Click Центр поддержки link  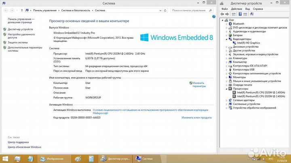coord(18,142)
